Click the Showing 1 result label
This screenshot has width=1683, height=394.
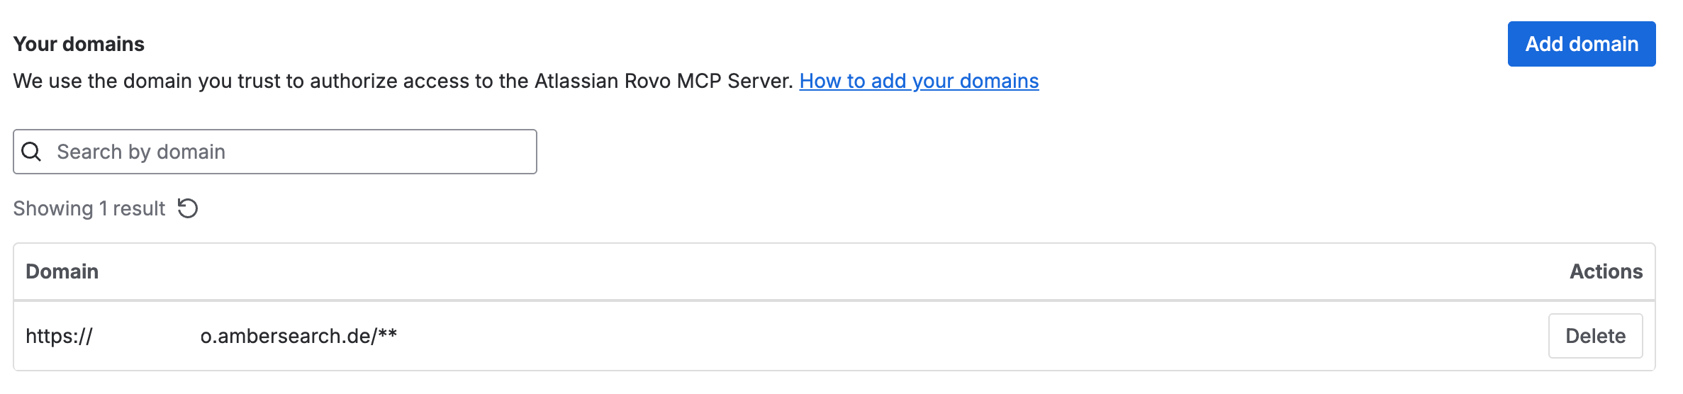[89, 208]
